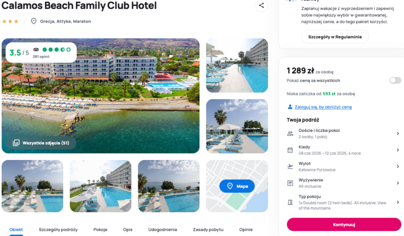Image resolution: width=404 pixels, height=236 pixels.
Task: Open the Opinie tab
Action: (x=246, y=229)
